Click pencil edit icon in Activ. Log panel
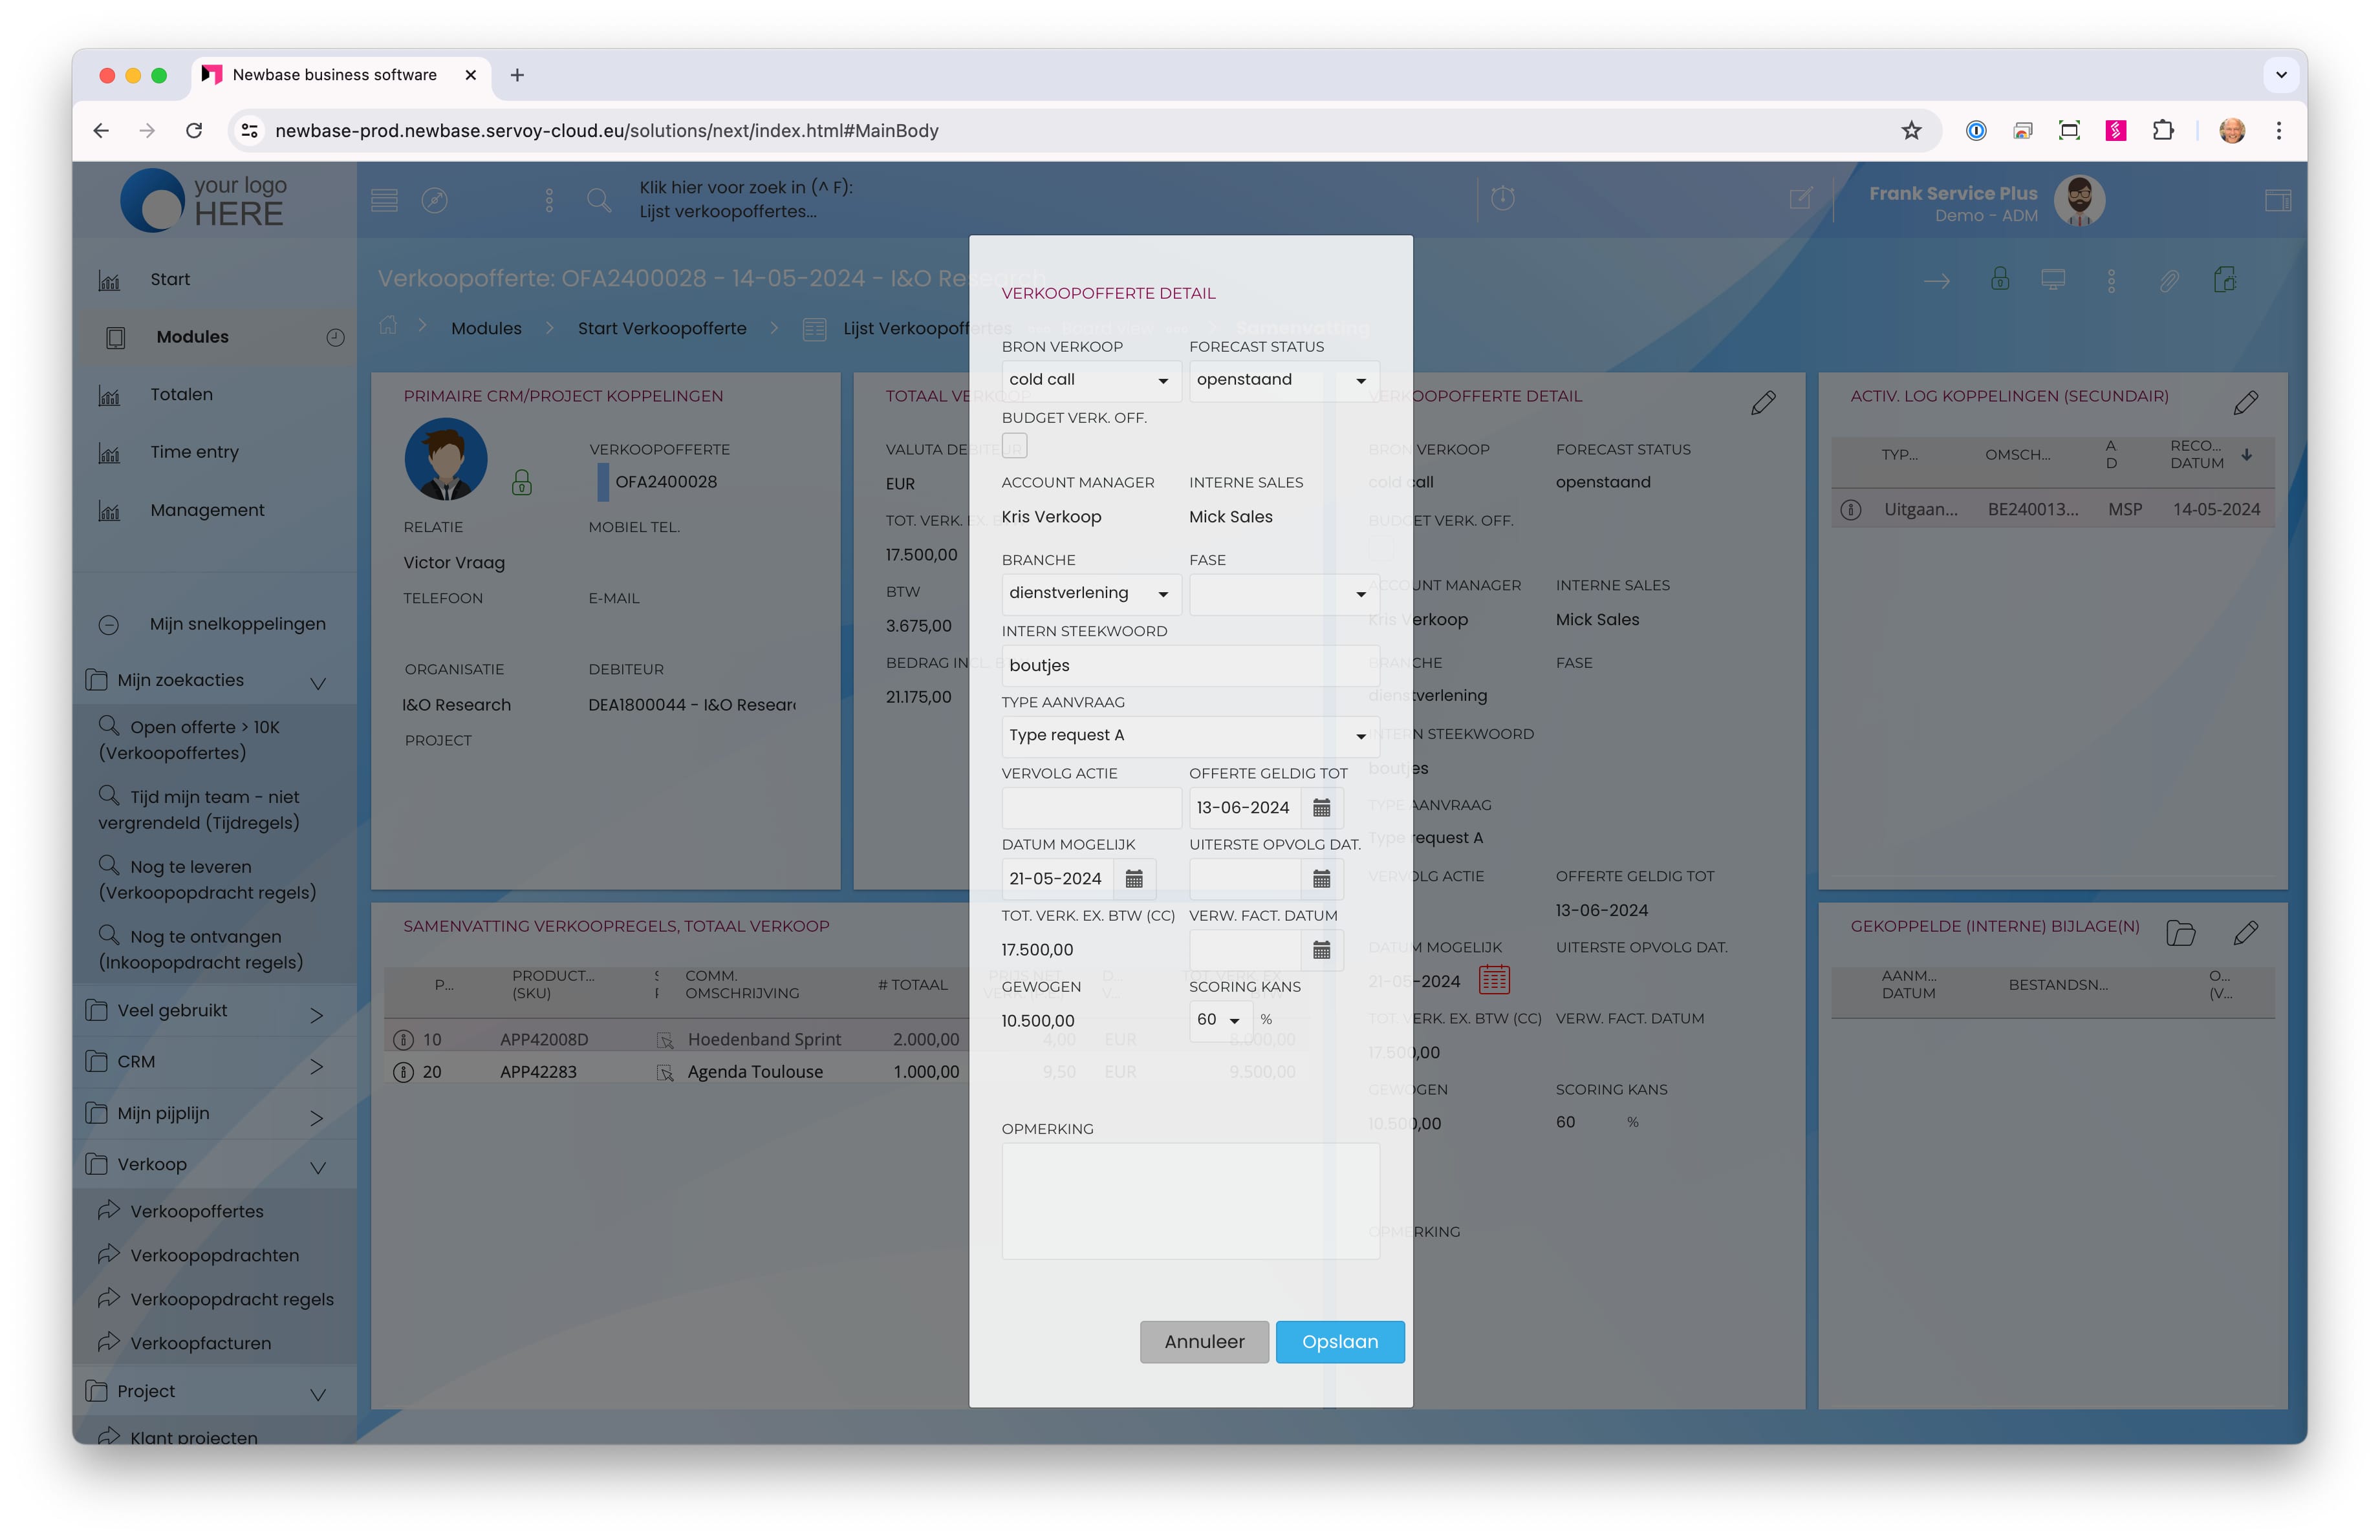Screen dimensions: 2380x1540 click(2245, 401)
